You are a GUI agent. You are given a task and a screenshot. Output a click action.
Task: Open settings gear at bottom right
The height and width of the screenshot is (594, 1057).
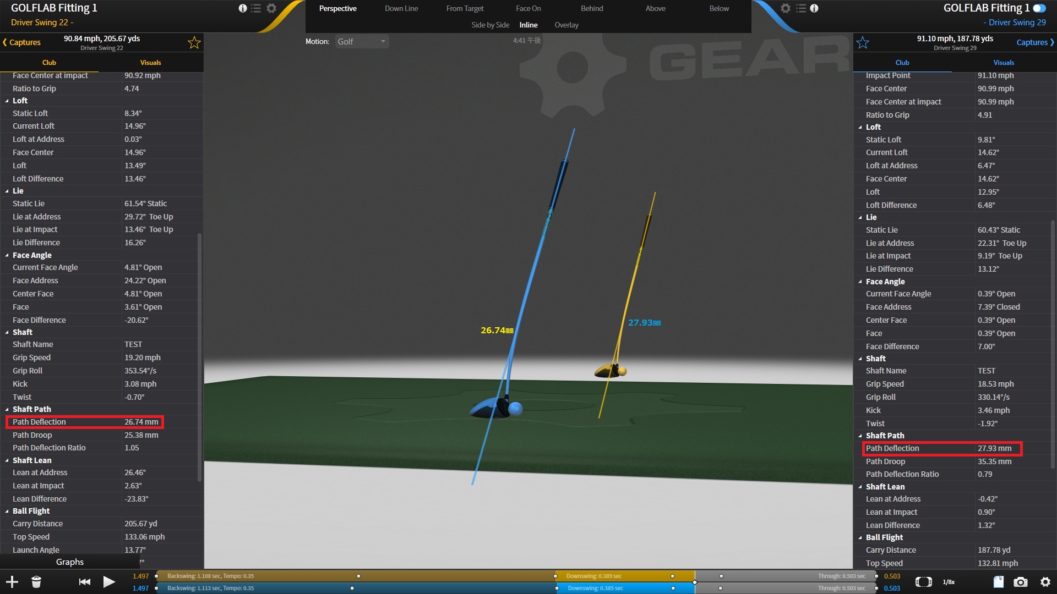(1045, 582)
